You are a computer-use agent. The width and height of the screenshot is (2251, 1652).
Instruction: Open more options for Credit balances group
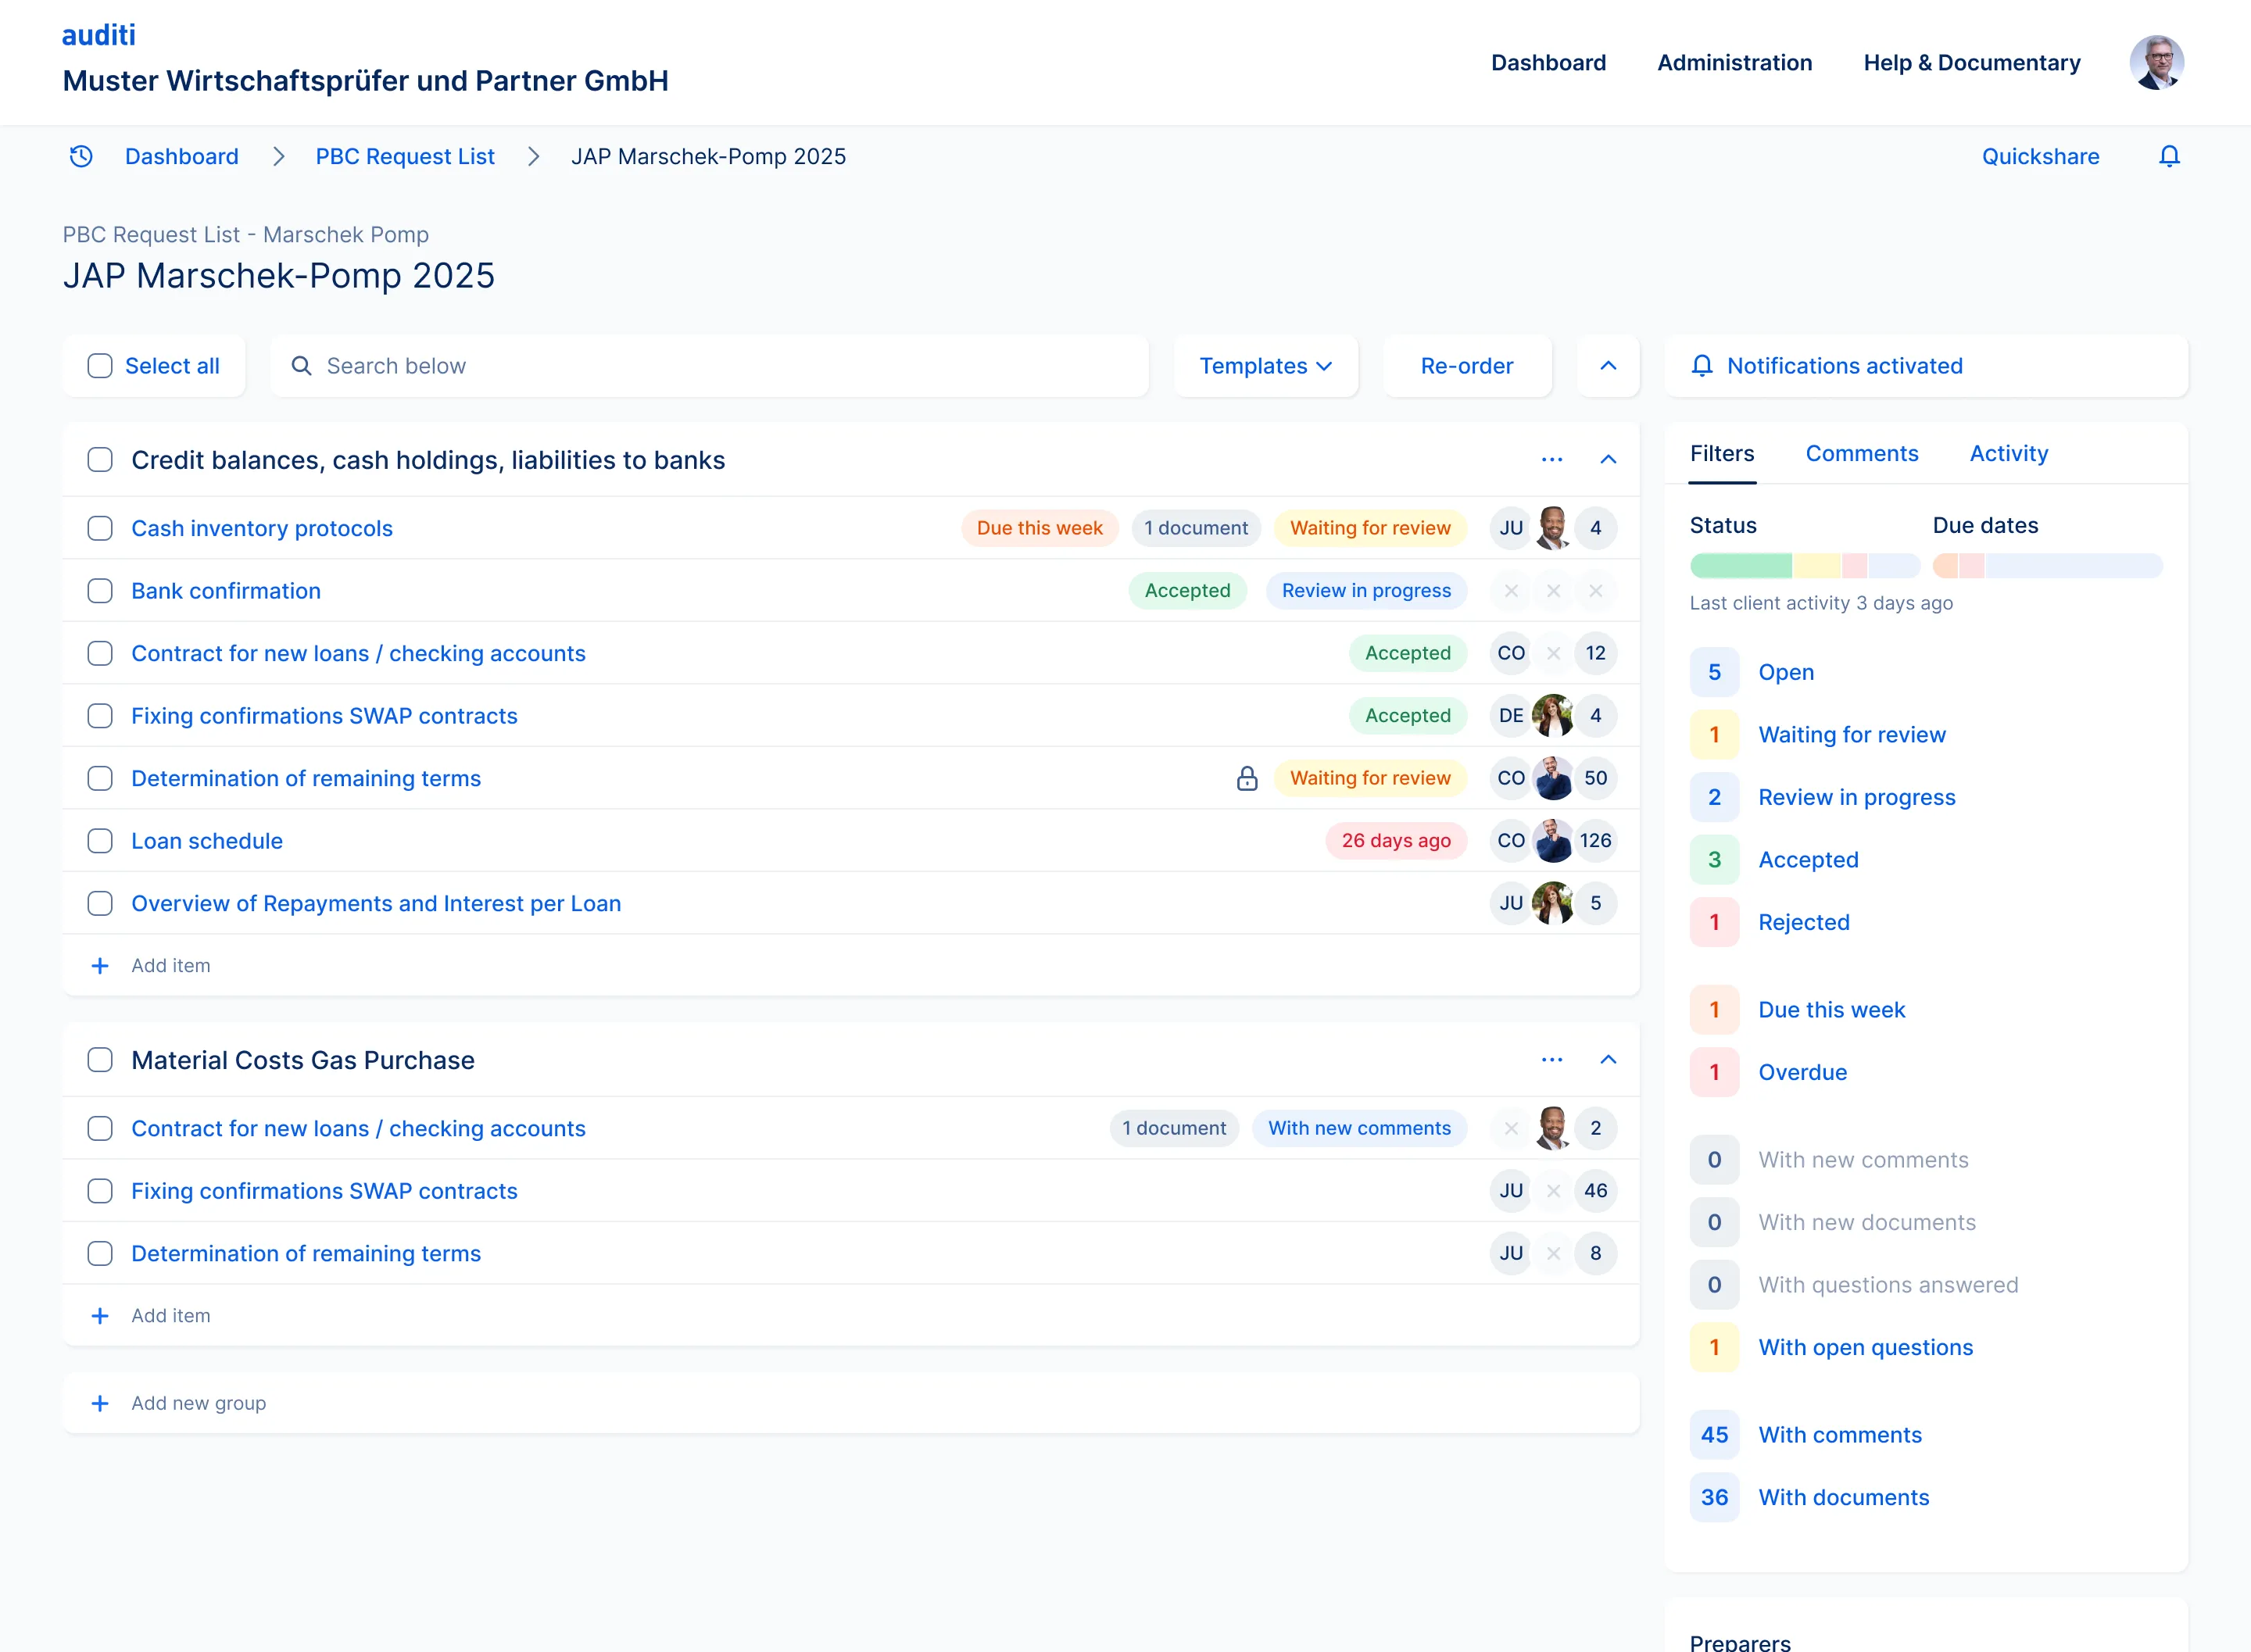click(x=1551, y=460)
